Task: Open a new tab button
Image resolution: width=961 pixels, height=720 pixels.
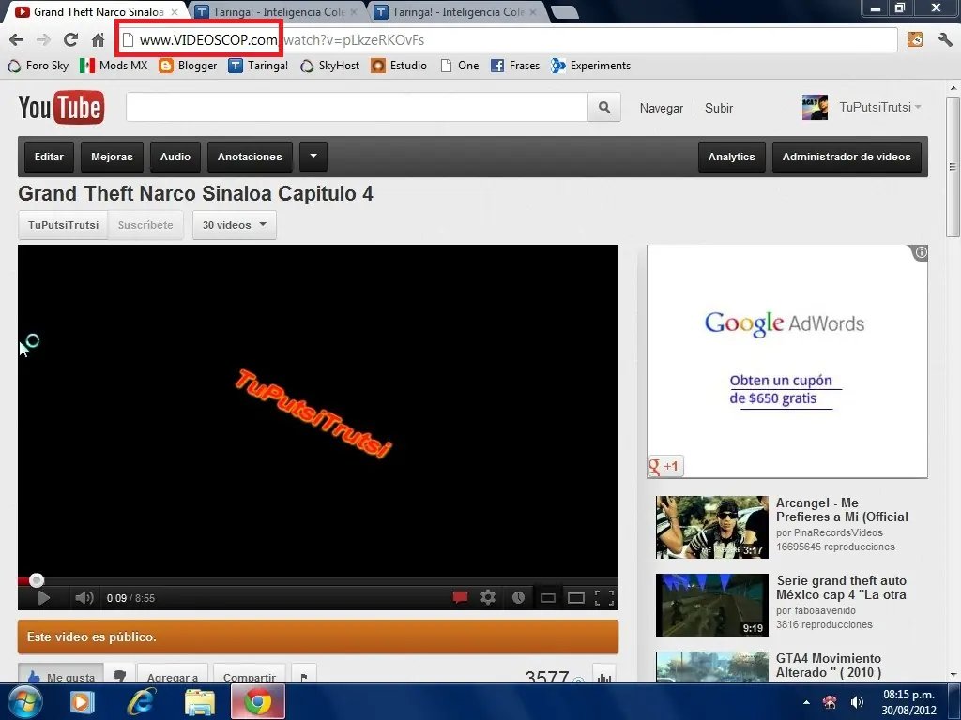Action: (x=564, y=11)
